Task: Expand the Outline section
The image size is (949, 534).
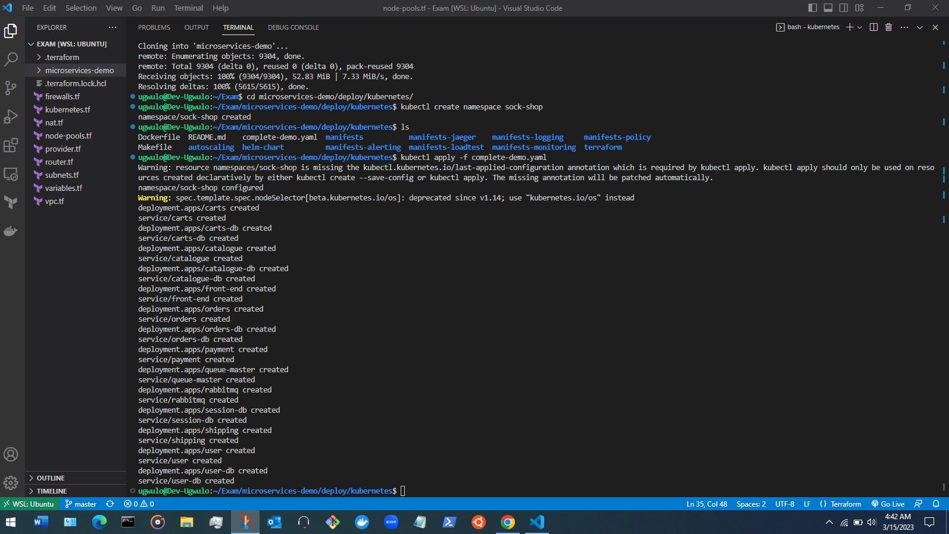Action: [x=76, y=478]
